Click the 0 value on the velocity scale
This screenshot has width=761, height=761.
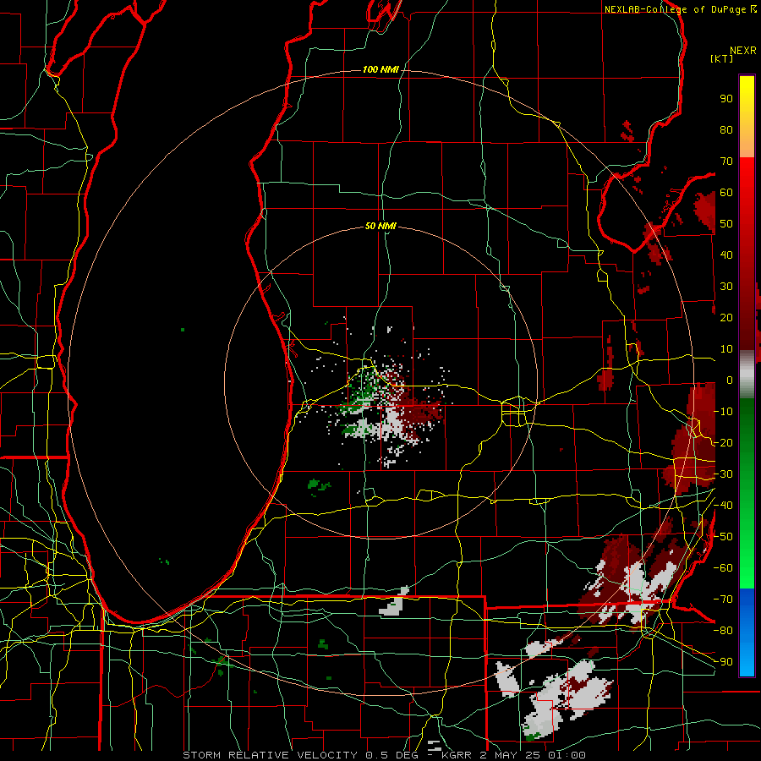click(x=730, y=380)
